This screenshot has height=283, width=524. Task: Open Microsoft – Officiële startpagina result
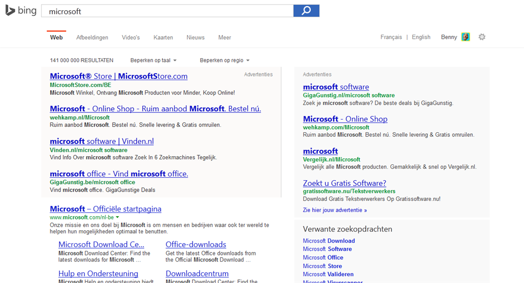105,209
